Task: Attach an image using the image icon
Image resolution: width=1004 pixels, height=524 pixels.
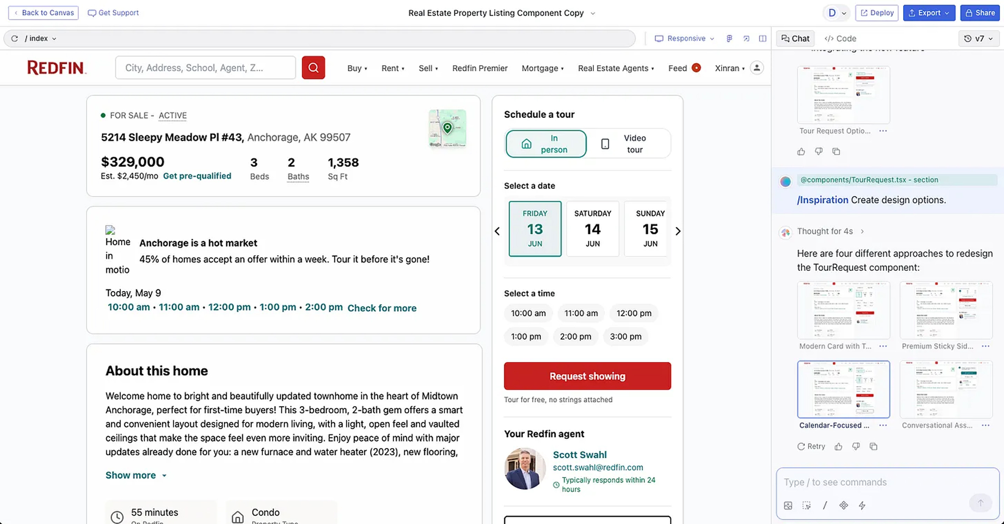Action: point(788,505)
